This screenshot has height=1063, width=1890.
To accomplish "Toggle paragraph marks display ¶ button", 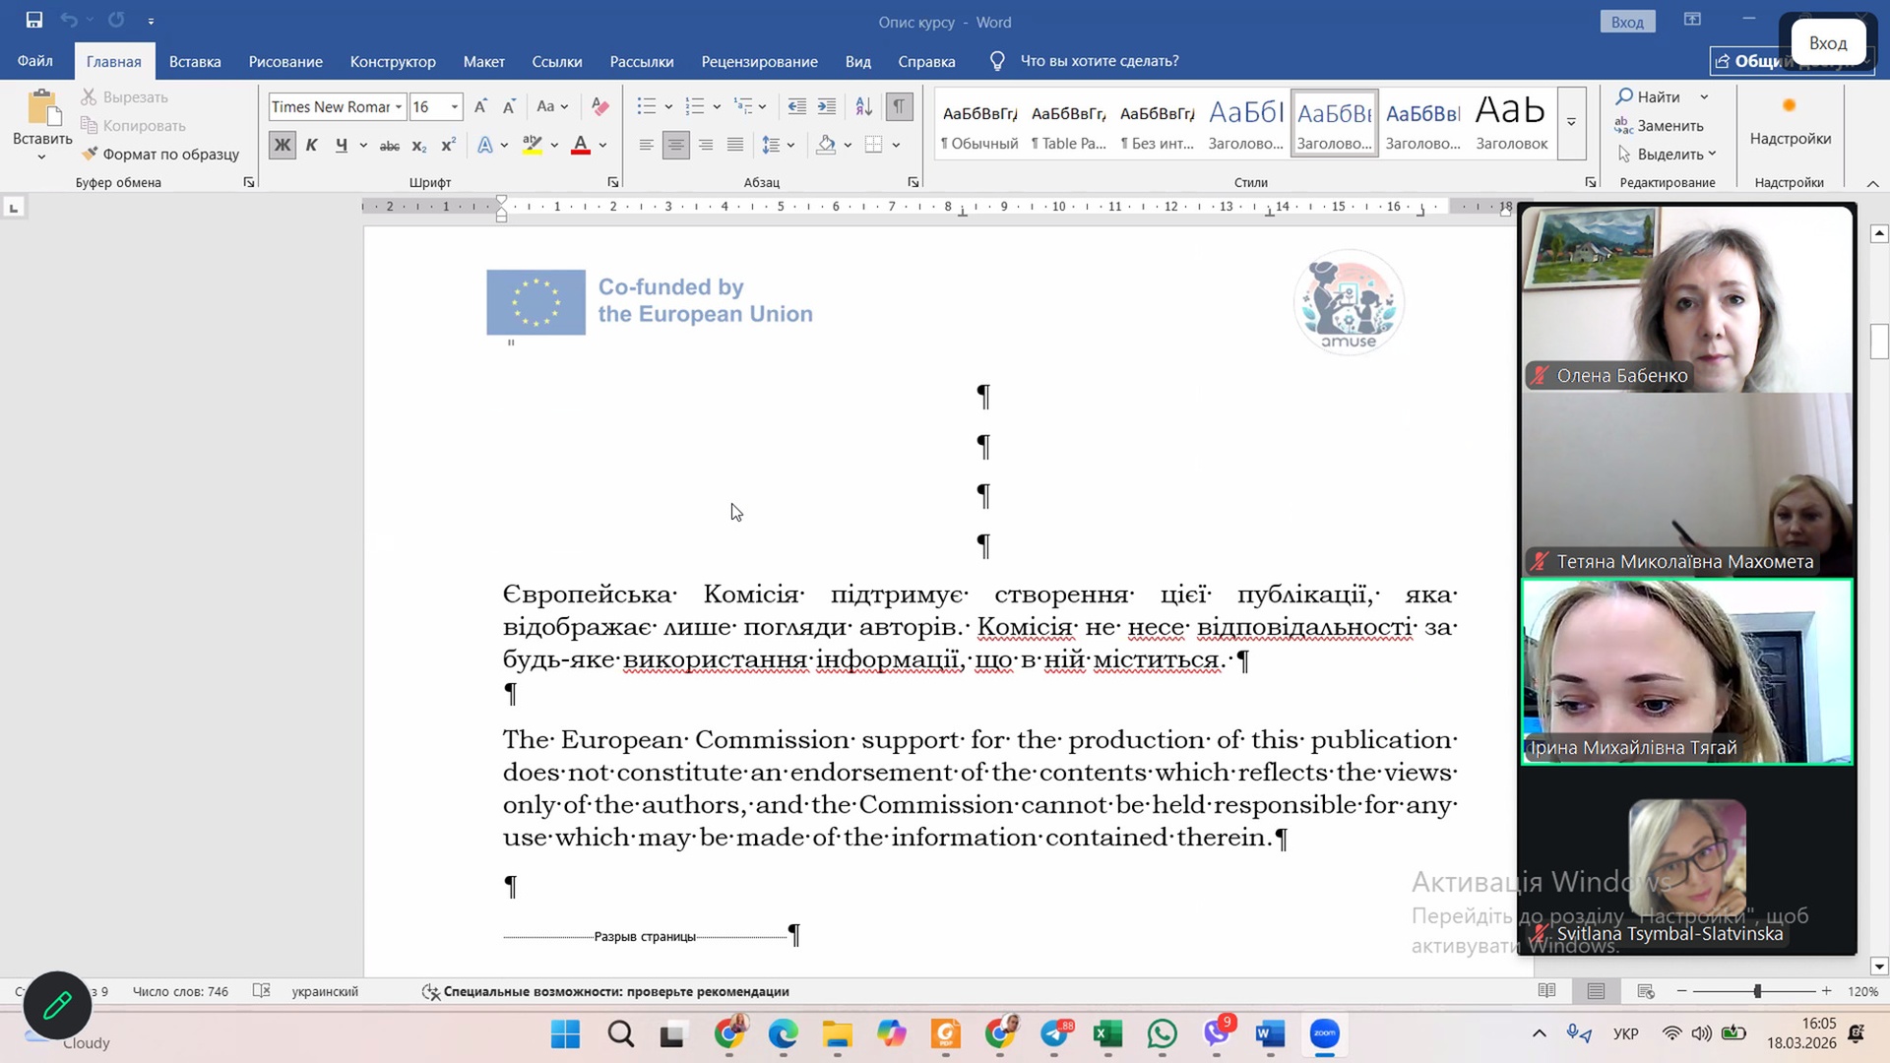I will point(899,106).
